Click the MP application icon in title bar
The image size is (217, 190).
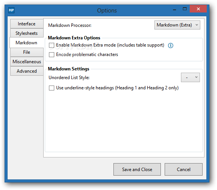[11, 10]
